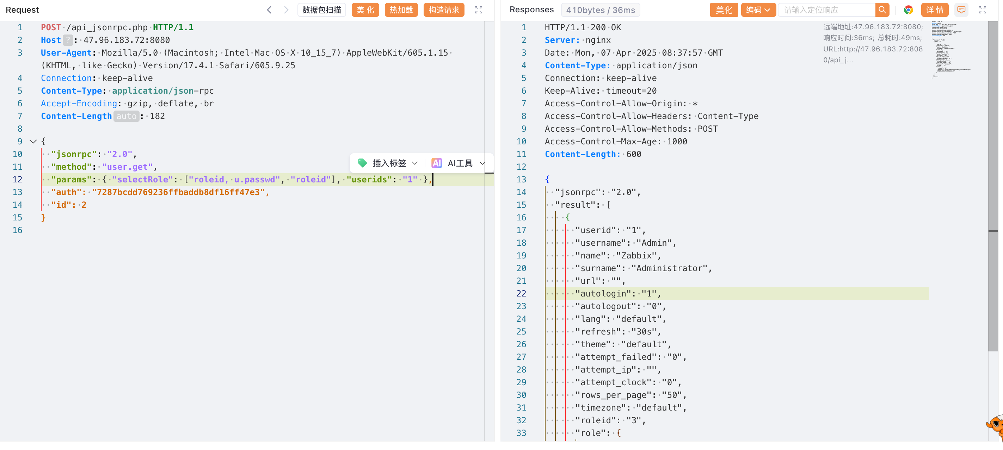This screenshot has width=1003, height=450.
Task: Click the 构造请求 build request button
Action: click(443, 10)
